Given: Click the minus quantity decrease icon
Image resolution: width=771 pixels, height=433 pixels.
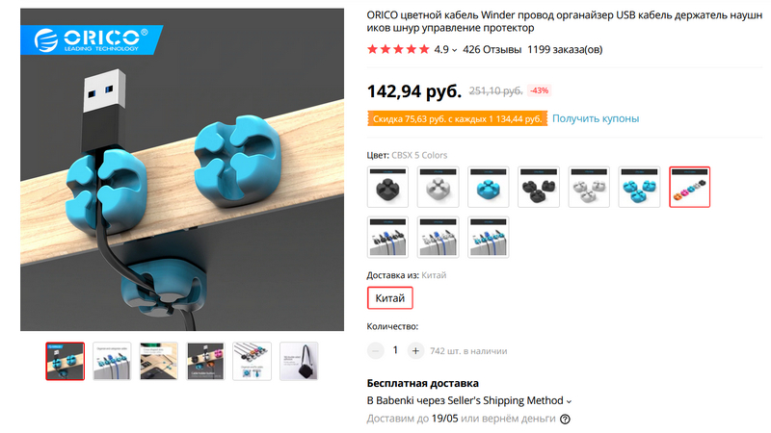Looking at the screenshot, I should click(376, 350).
